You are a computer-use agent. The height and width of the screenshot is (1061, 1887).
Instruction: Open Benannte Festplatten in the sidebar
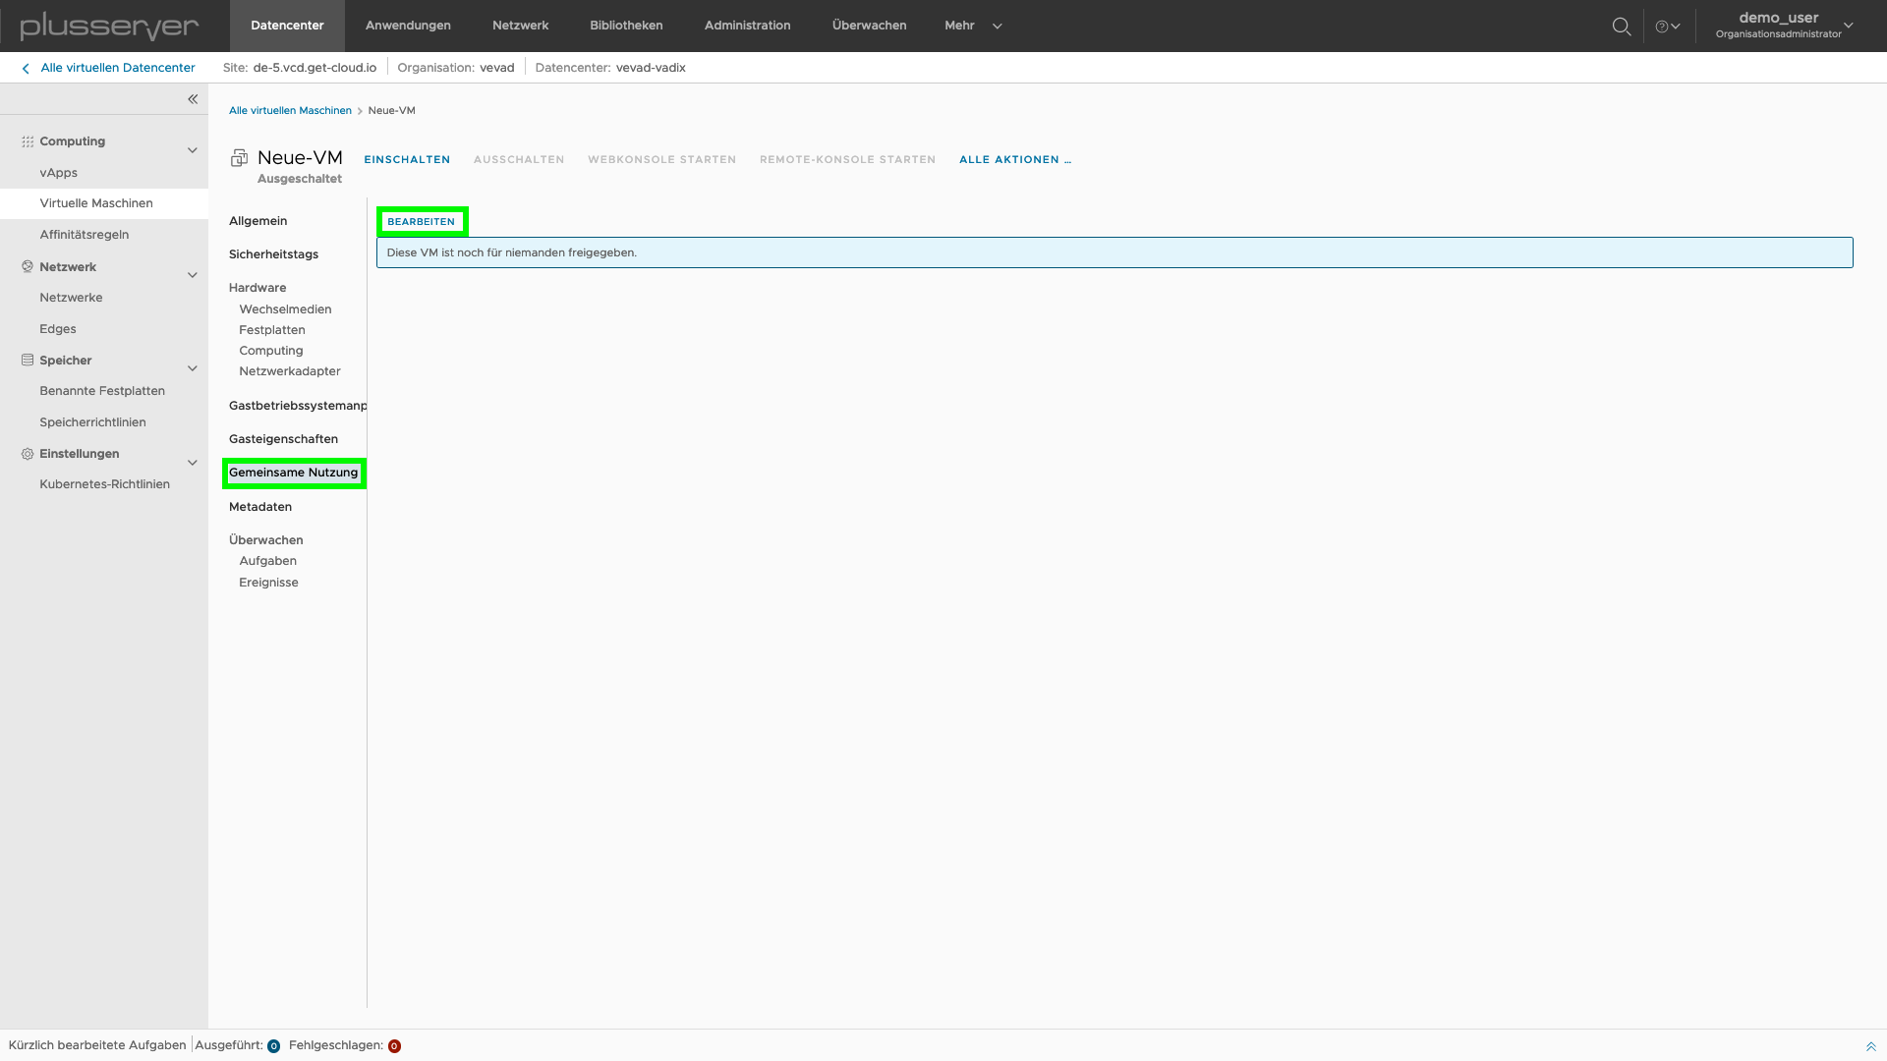(x=104, y=391)
